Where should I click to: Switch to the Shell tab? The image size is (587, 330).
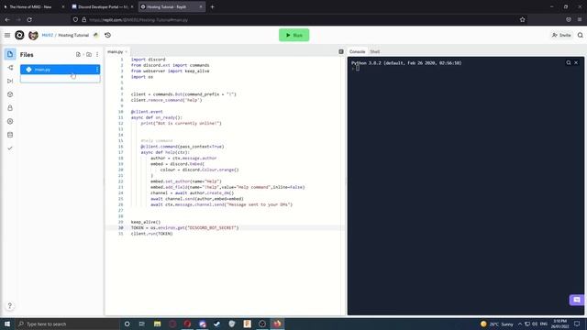[375, 51]
